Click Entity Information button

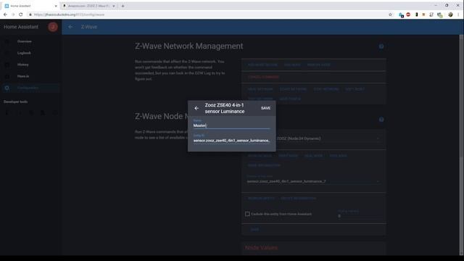tap(298, 198)
